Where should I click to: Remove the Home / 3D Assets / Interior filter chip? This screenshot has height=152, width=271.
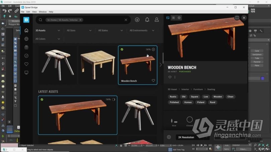[80, 20]
